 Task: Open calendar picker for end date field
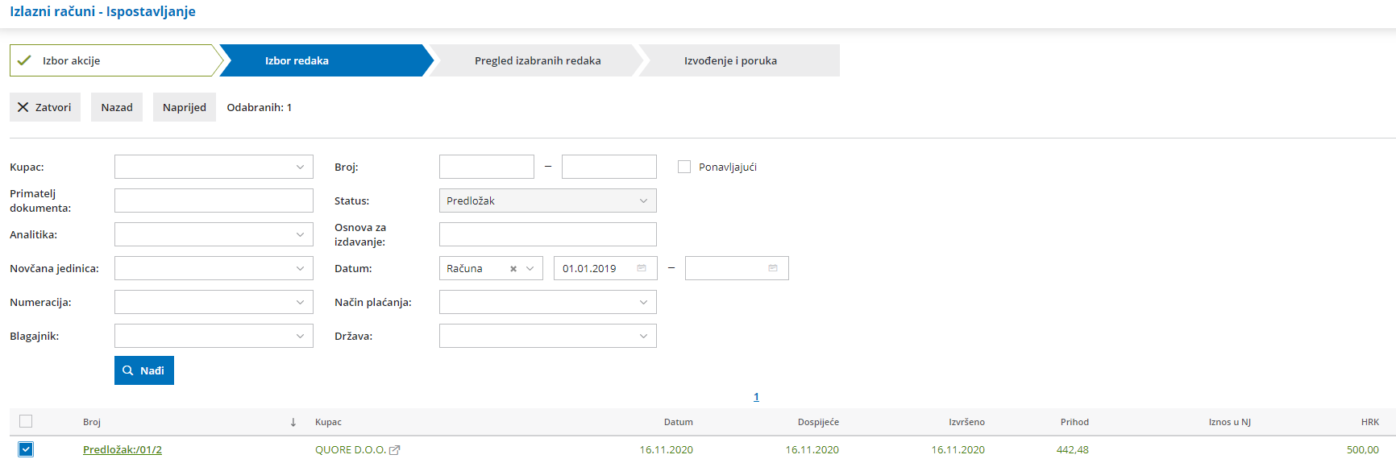coord(773,268)
